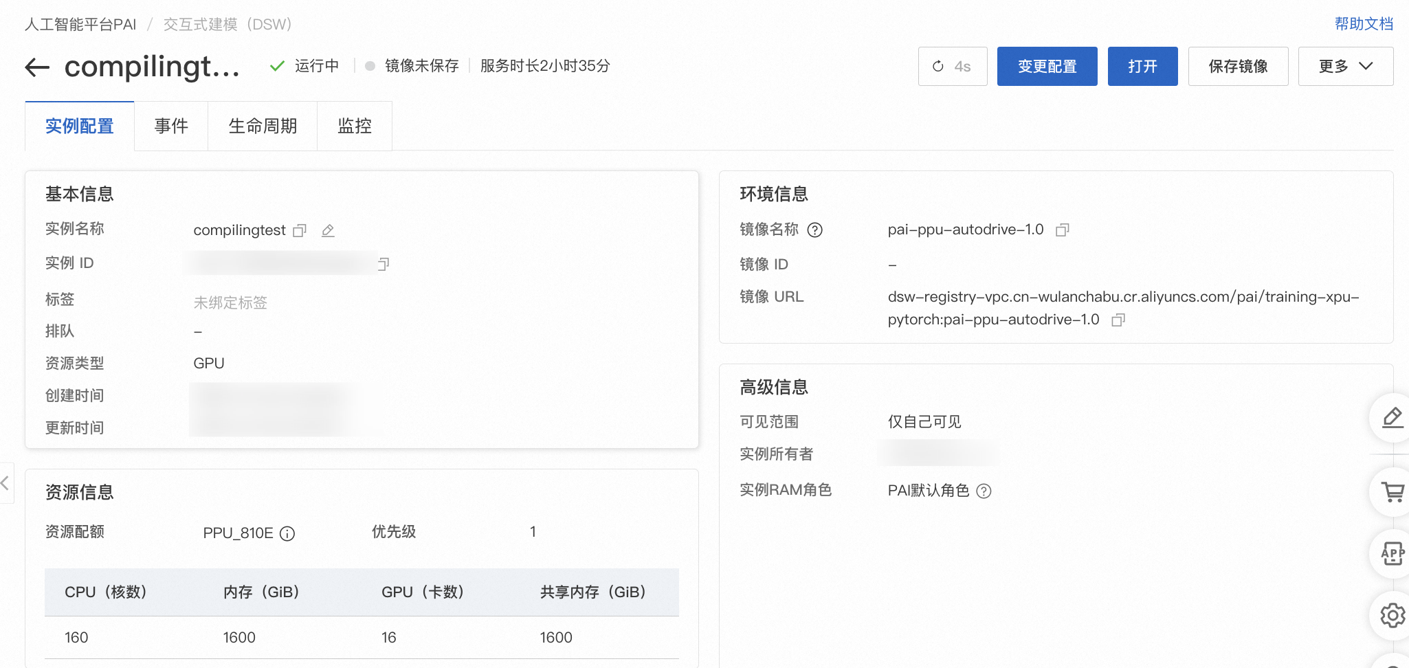Open the floating edit feedback icon
This screenshot has width=1409, height=668.
click(1392, 418)
